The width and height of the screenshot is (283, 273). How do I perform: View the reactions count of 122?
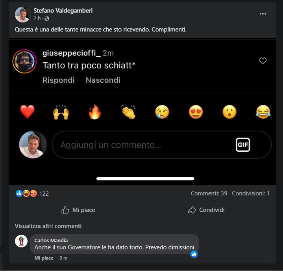pyautogui.click(x=44, y=193)
